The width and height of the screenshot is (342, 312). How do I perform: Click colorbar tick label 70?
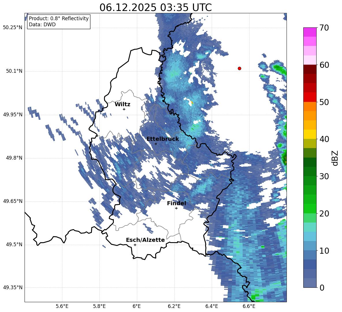[324, 28]
